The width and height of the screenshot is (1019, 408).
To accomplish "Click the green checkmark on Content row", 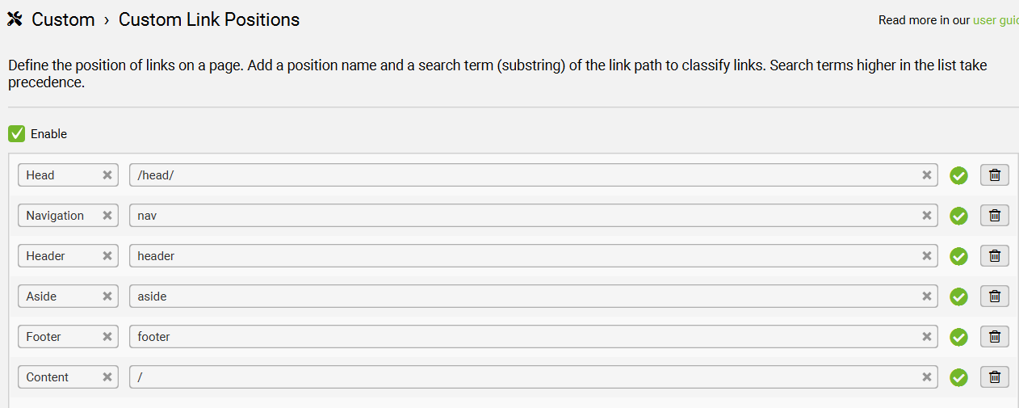I will click(x=958, y=377).
